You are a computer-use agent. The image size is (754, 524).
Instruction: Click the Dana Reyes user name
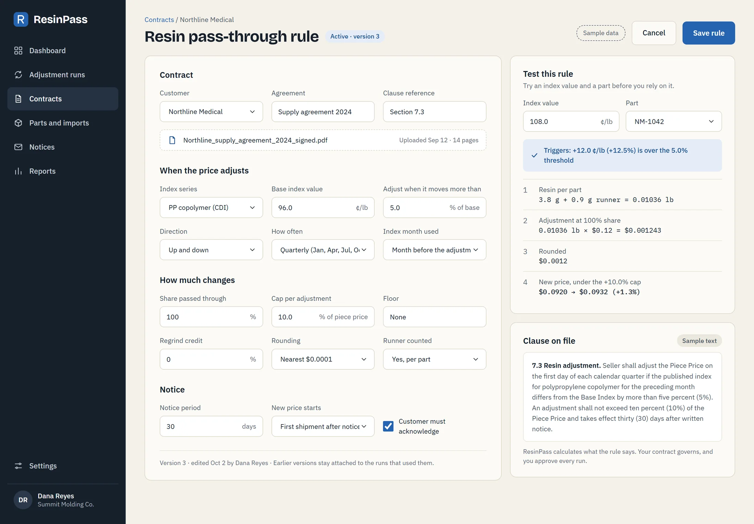tap(56, 496)
